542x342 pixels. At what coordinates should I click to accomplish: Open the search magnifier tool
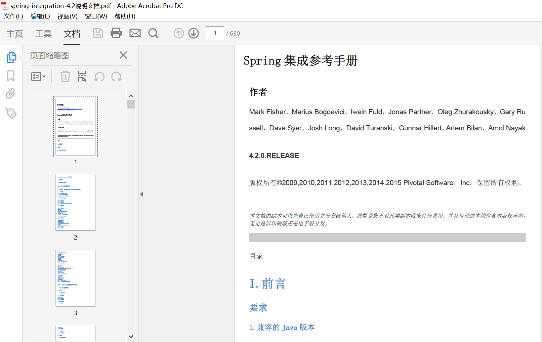[154, 33]
